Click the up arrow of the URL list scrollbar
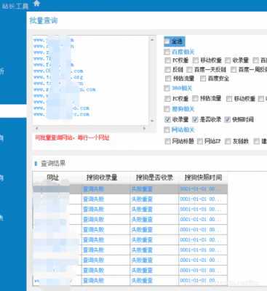This screenshot has width=267, height=291. [x=152, y=40]
